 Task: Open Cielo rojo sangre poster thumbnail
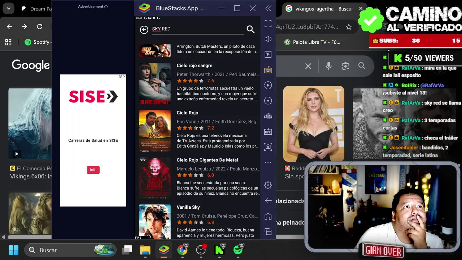155,84
